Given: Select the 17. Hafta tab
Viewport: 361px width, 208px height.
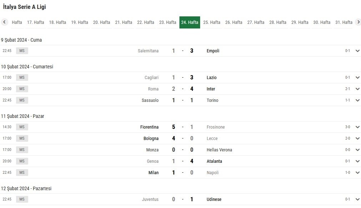Looking at the screenshot, I should tap(35, 22).
